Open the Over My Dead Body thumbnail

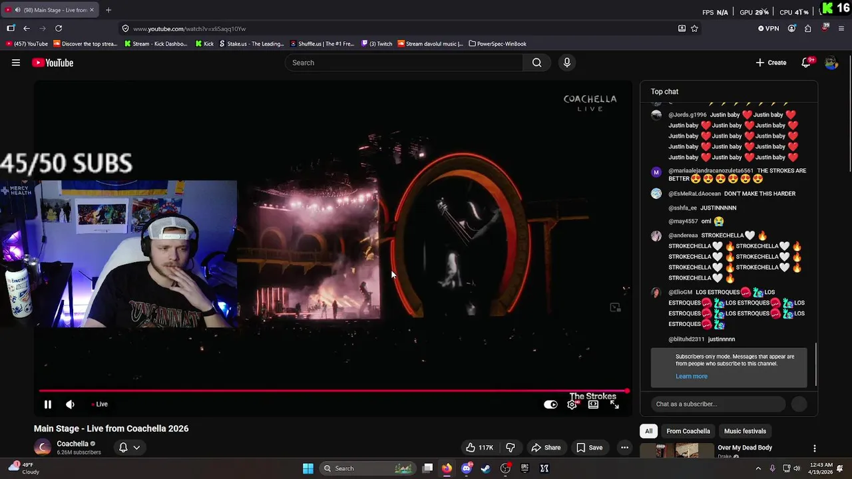click(677, 451)
